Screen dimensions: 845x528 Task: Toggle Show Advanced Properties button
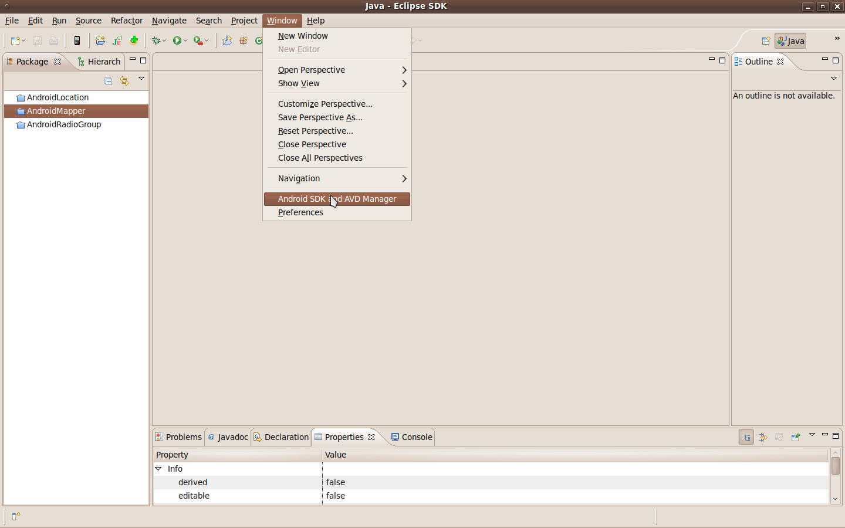(763, 437)
